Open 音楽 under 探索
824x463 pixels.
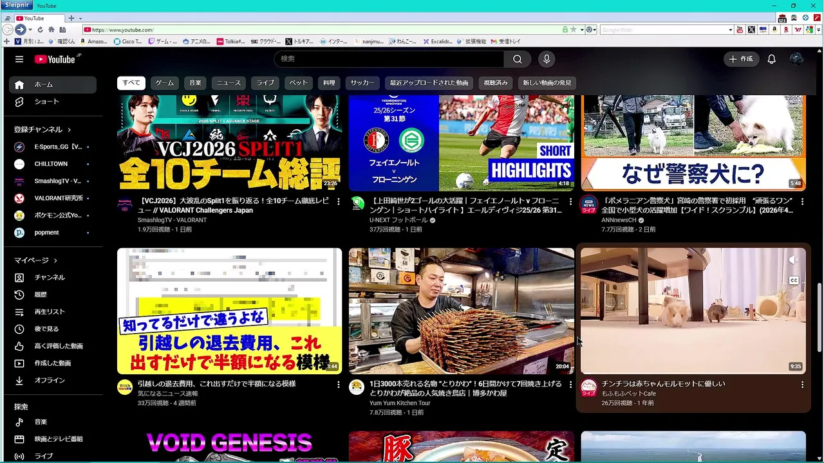point(53,422)
